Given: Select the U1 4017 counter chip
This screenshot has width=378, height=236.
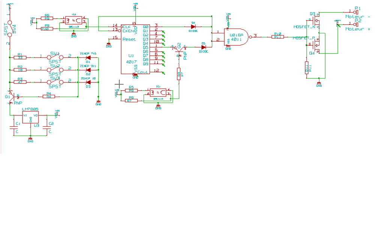Looking at the screenshot, I should [135, 49].
